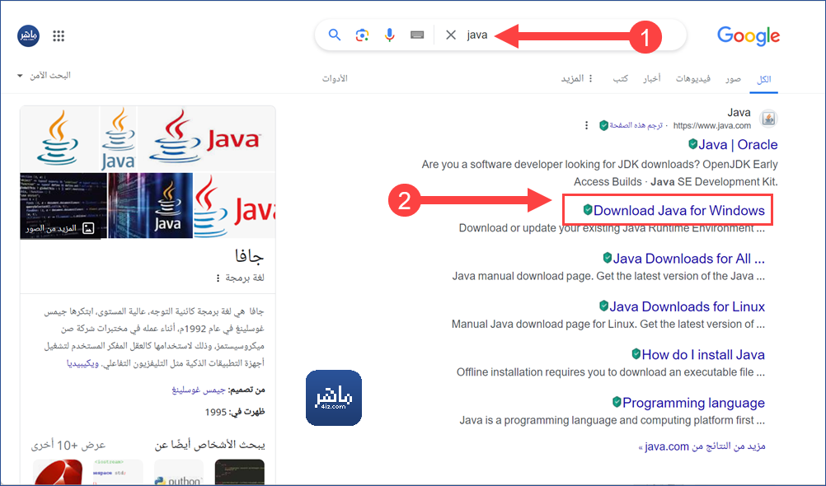Viewport: 826px width, 486px height.
Task: Select the جافا knowledge panel title
Action: 249,256
